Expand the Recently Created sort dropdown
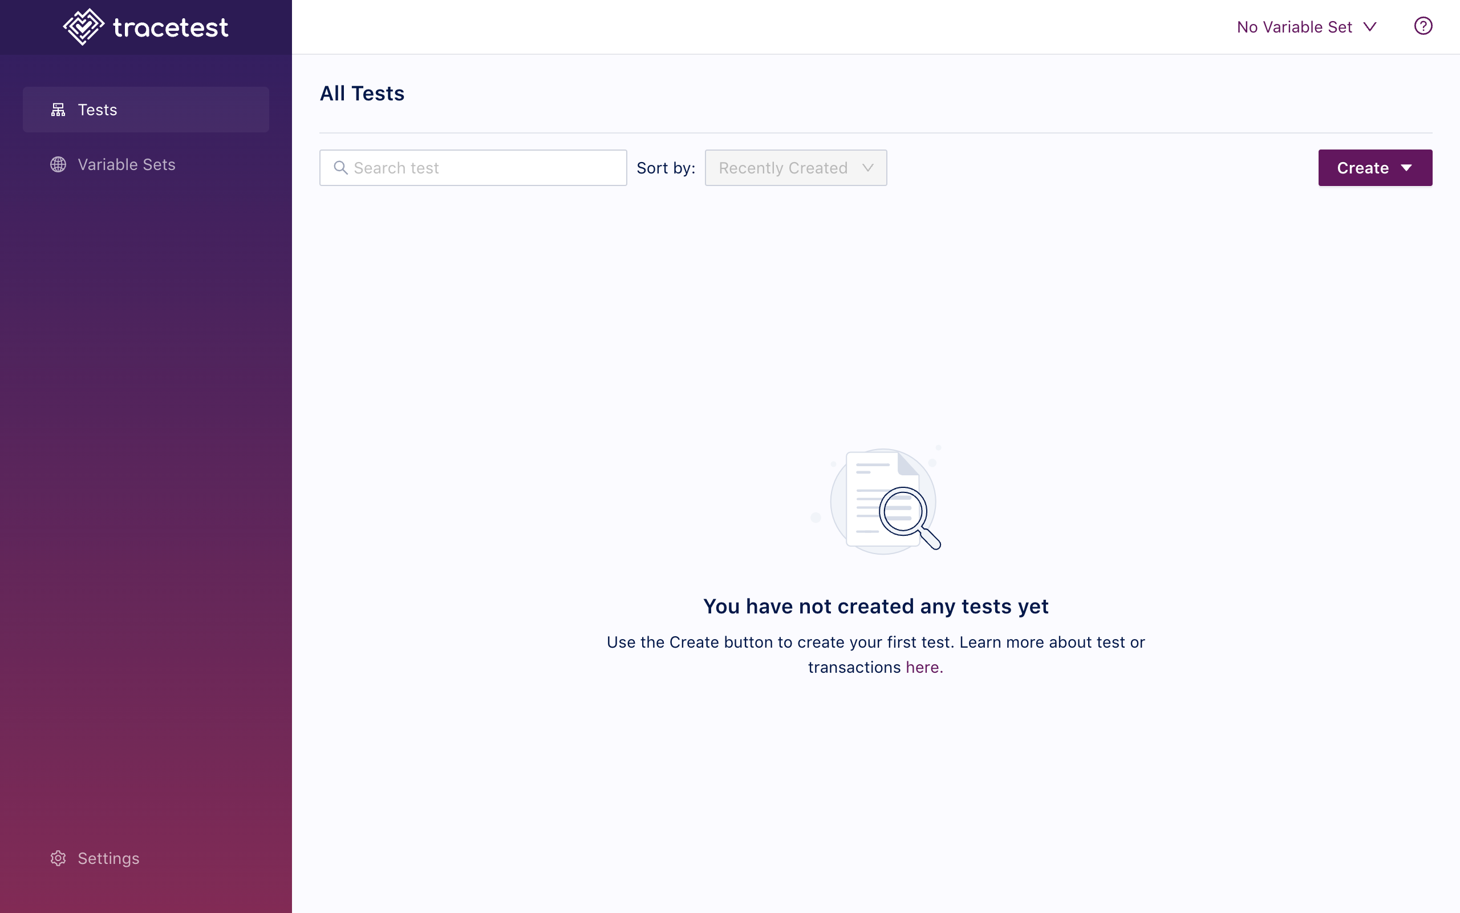Screen dimensions: 1460x913 pyautogui.click(x=795, y=167)
